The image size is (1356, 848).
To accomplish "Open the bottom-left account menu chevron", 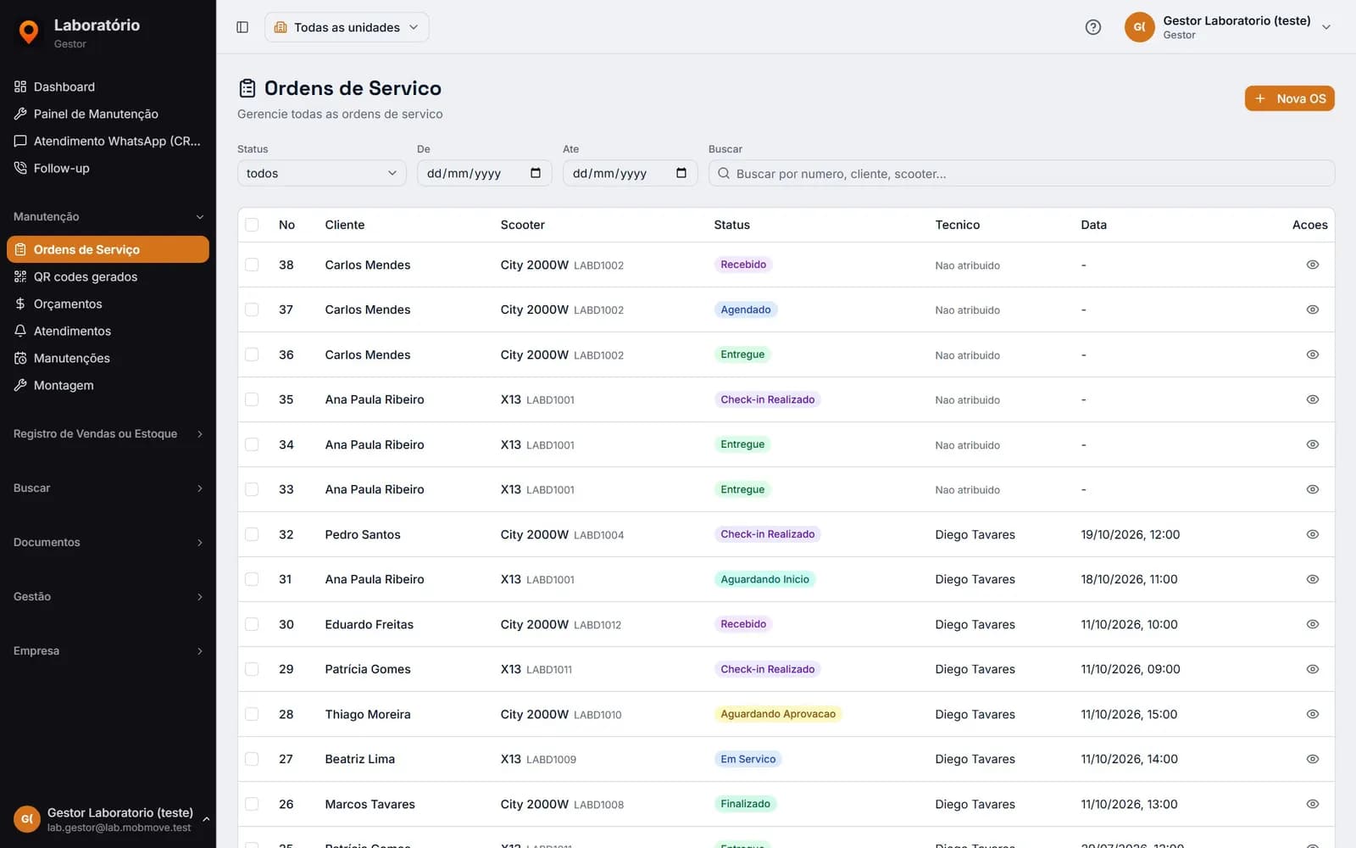I will (206, 819).
